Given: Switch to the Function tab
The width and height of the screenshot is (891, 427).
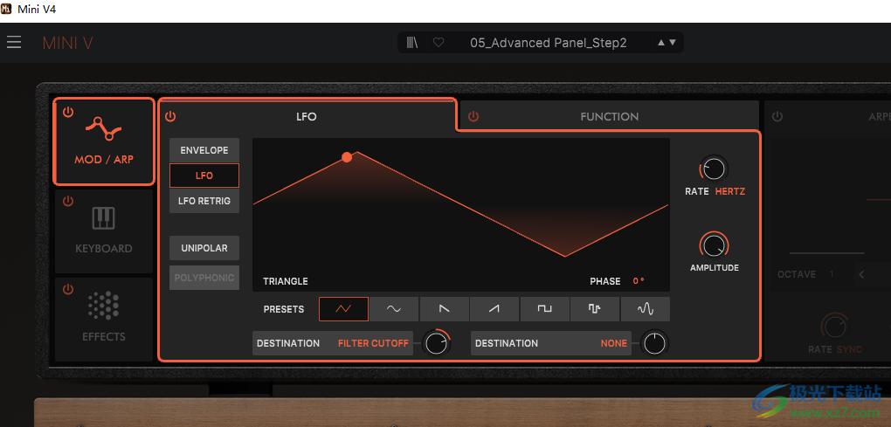Looking at the screenshot, I should tap(609, 116).
